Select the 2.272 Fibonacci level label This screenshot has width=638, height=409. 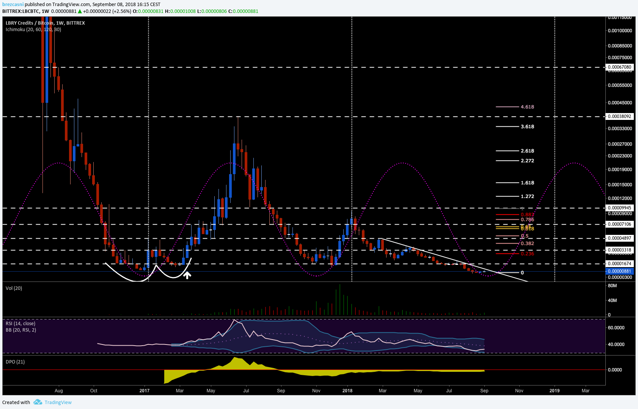point(527,161)
